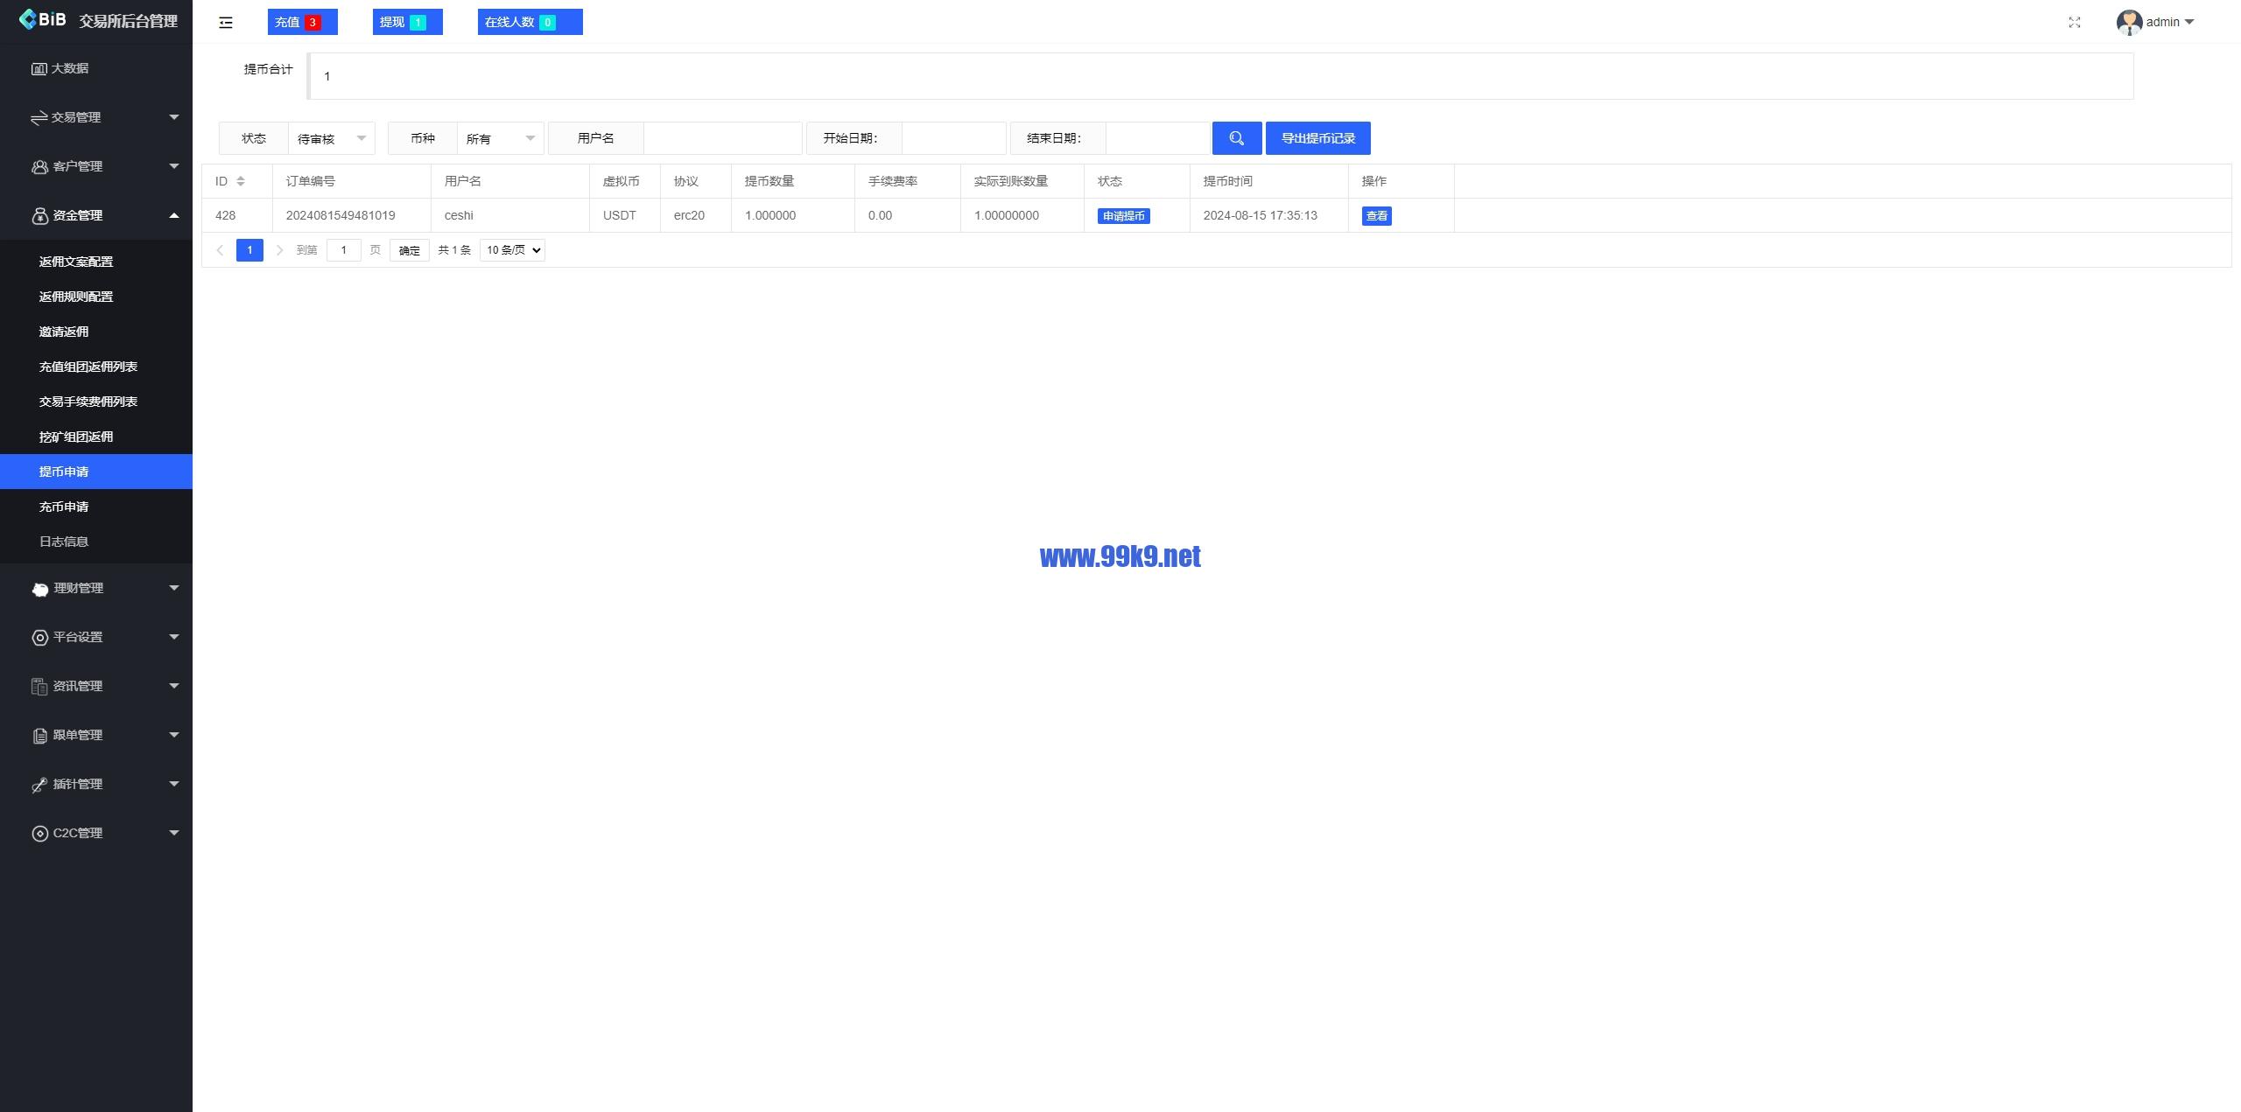Click the 在线人数 counter button
This screenshot has height=1112, width=2241.
(x=530, y=22)
